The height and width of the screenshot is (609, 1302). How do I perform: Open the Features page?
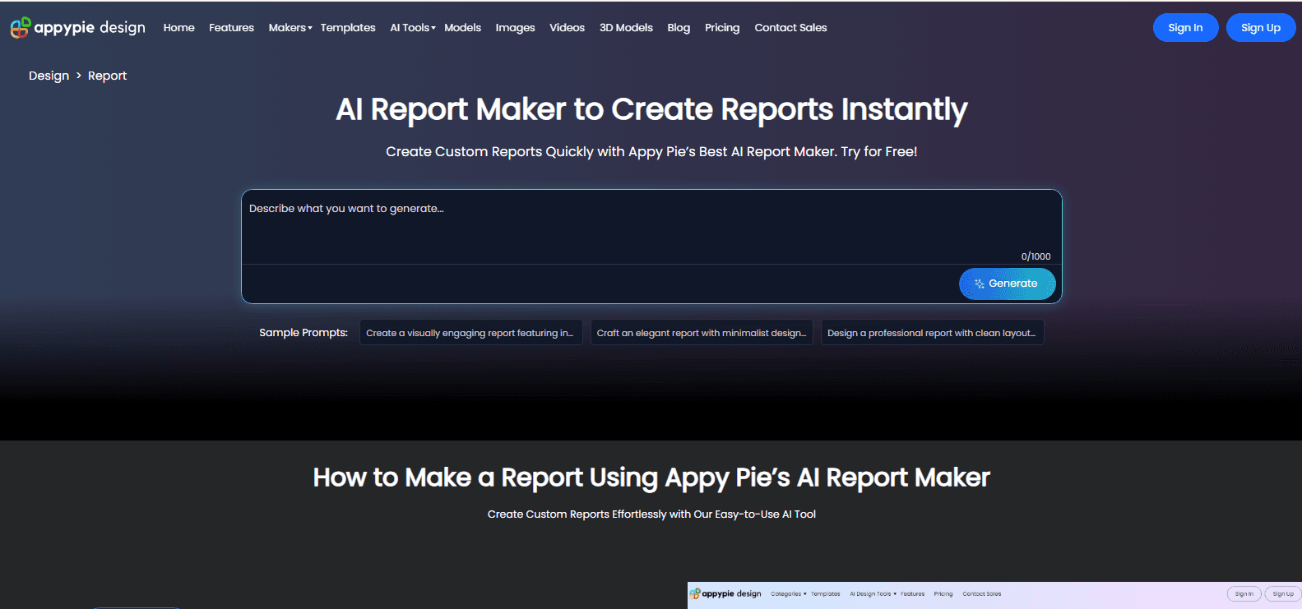coord(231,28)
